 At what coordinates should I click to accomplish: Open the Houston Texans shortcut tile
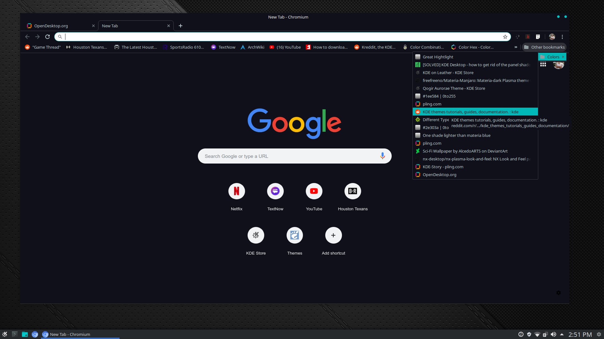tap(353, 197)
